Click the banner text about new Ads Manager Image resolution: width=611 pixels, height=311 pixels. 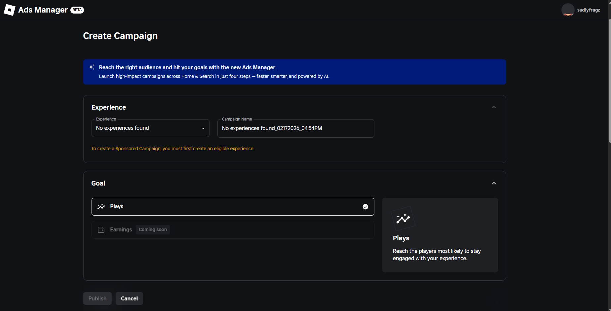click(x=187, y=67)
